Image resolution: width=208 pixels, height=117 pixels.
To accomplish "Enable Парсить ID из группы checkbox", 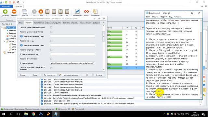I will click(x=51, y=59).
